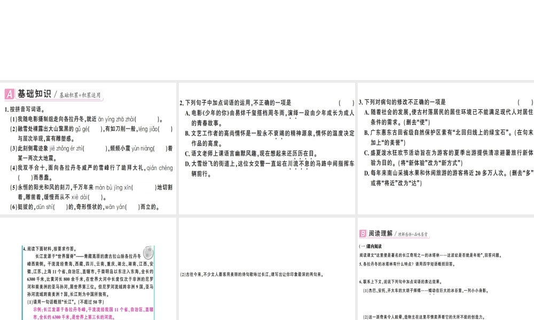Click the instruction line starting 阅读课文"这里便是著名的
Screen dimensions: 534x320
pos(430,255)
